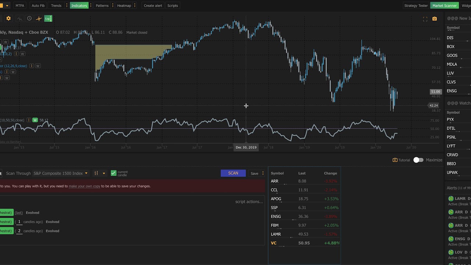Toggle the Indicators button
The height and width of the screenshot is (265, 471).
point(79,6)
